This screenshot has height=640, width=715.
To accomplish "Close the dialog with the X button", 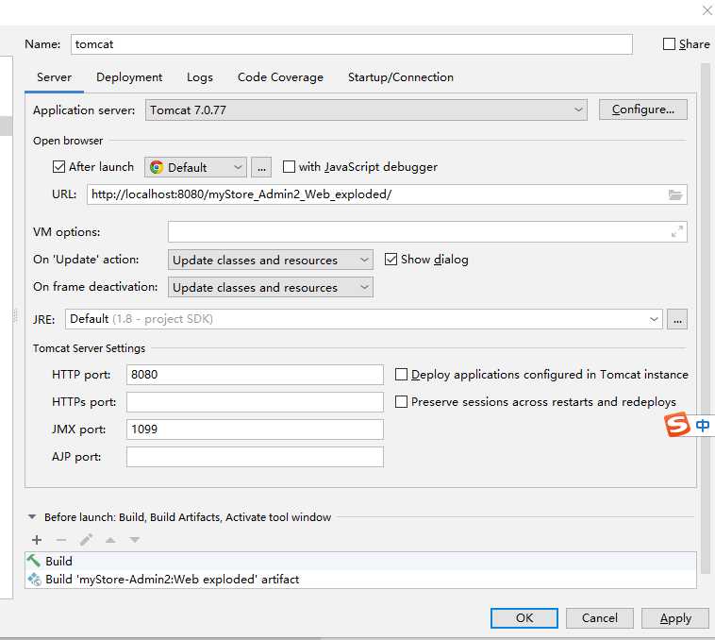I will [x=707, y=10].
